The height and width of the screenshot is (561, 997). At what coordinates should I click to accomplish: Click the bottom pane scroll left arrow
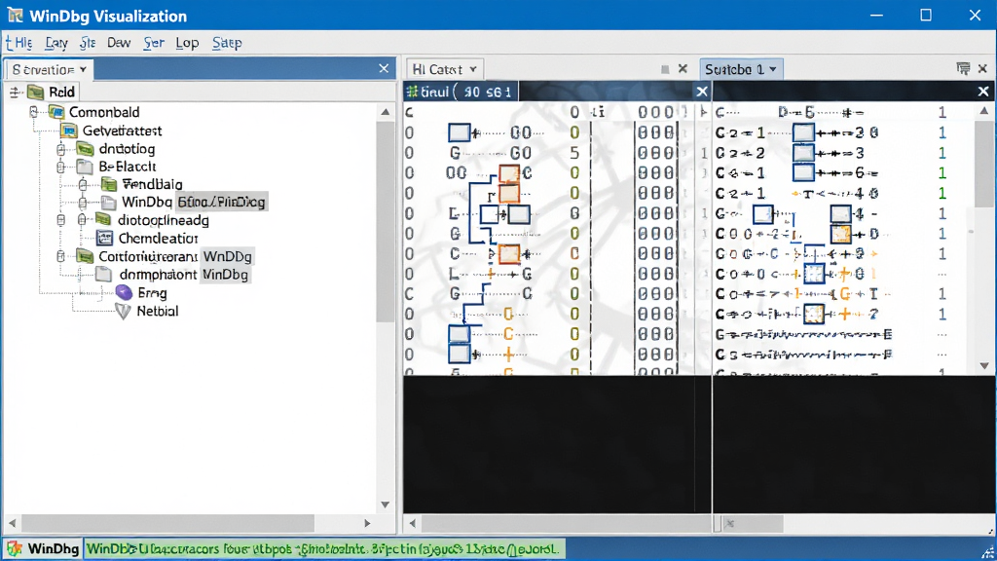(x=413, y=523)
